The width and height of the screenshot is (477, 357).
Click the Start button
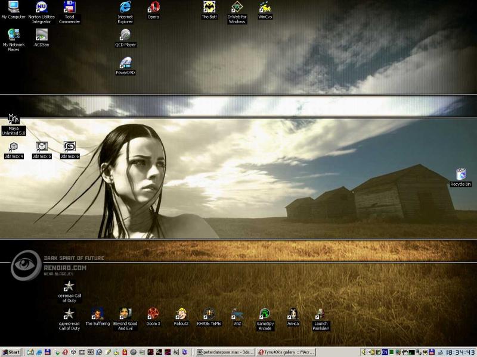pyautogui.click(x=11, y=352)
